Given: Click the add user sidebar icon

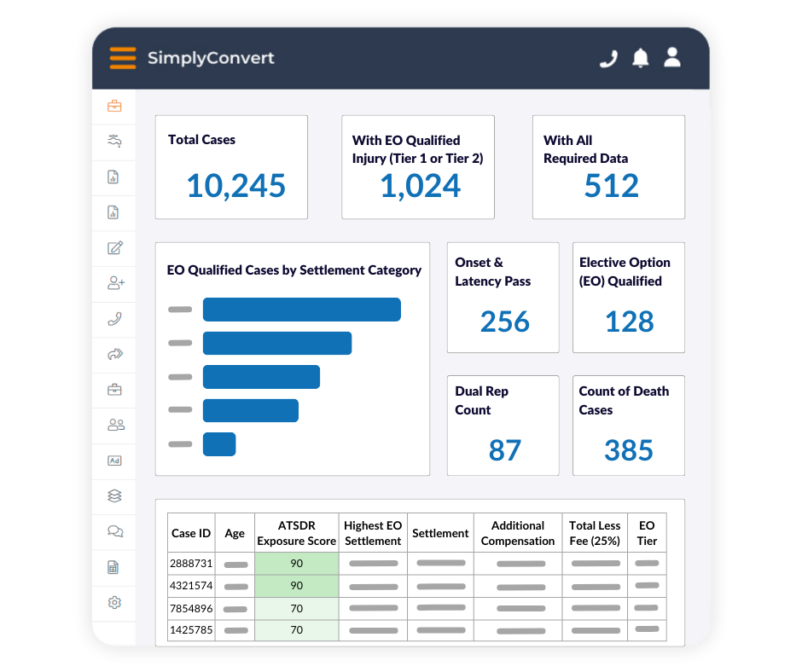Looking at the screenshot, I should 115,283.
